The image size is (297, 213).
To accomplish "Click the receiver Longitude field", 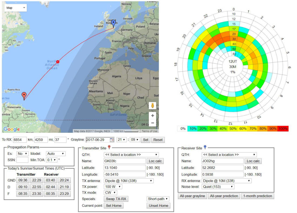I will 222,174.
